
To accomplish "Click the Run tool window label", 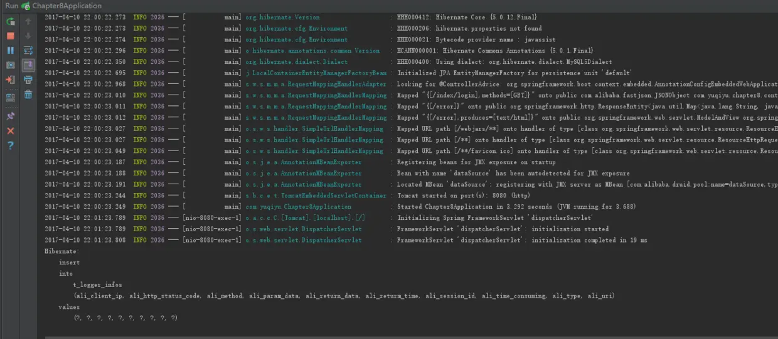I will click(12, 6).
